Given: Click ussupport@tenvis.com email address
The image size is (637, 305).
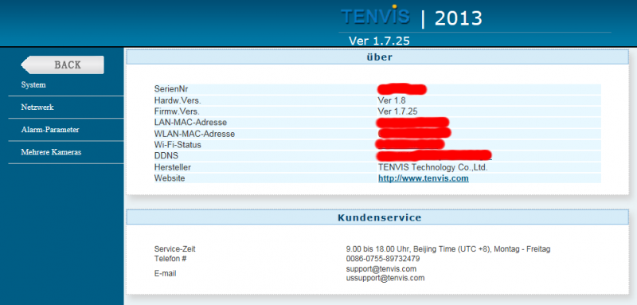Looking at the screenshot, I should click(385, 278).
